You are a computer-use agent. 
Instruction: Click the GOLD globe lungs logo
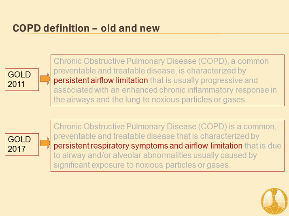coord(274,200)
